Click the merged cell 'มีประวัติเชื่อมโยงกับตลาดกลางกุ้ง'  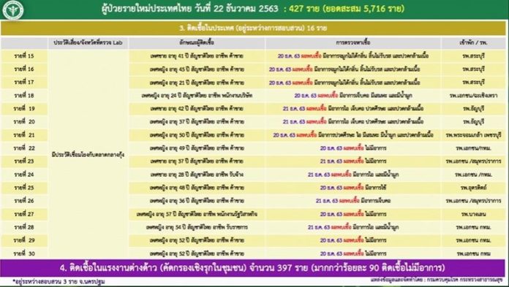[88, 155]
